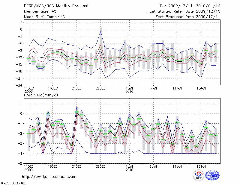Click the DERF/NCC/BCC Monthly Forecast title
Screen dimensions: 240x185
click(56, 6)
